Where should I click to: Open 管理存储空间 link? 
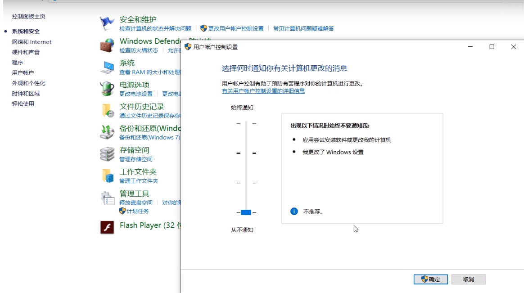pos(136,159)
